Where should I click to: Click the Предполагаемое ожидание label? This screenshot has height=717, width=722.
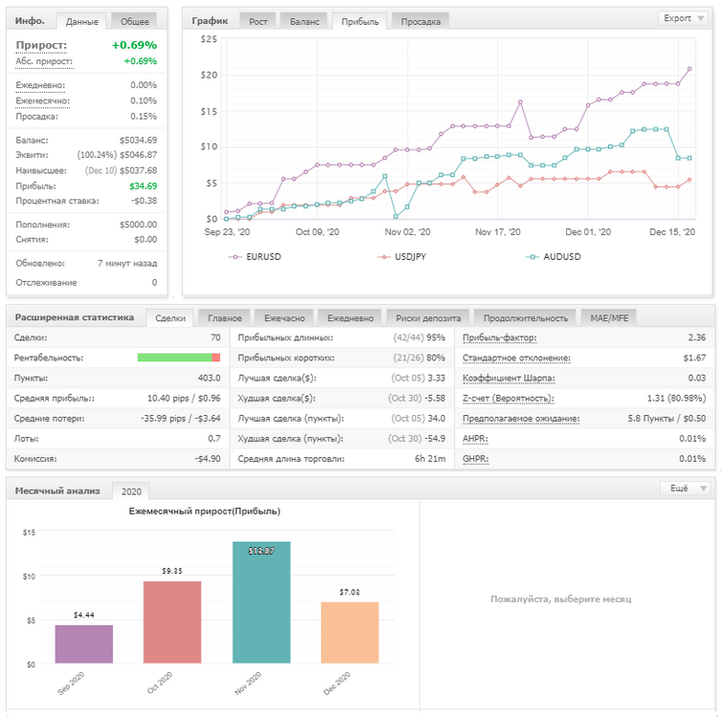521,419
